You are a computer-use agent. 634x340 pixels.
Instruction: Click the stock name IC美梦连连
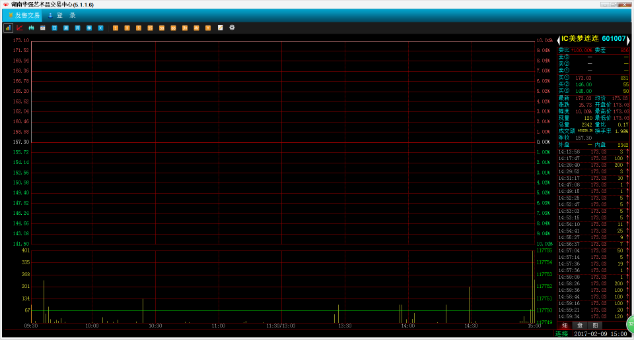[x=580, y=39]
